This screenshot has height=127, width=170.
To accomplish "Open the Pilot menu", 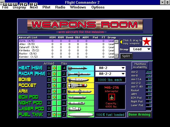I will coord(46,7).
